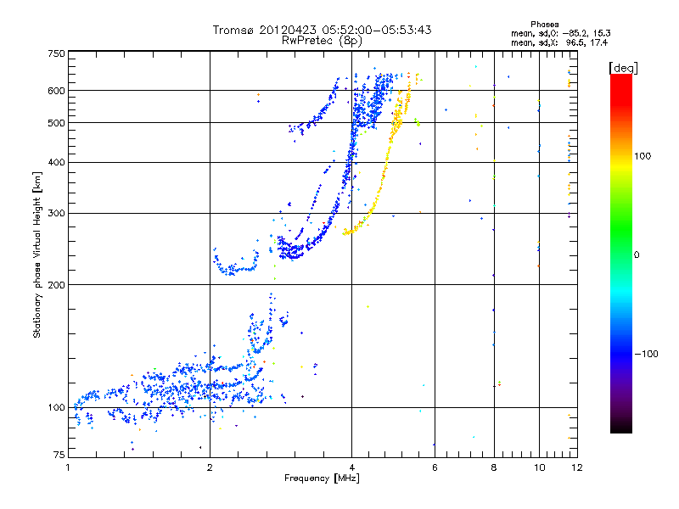This screenshot has height=509, width=679.
Task: Click the y-axis label 'Stationary phase Virtual Height [km]'
Action: point(36,255)
